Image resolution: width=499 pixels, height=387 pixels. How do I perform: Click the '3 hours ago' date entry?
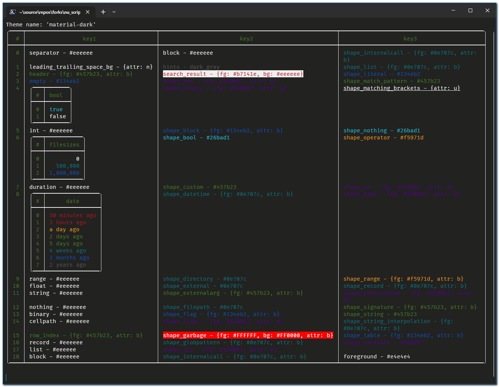tap(68, 222)
